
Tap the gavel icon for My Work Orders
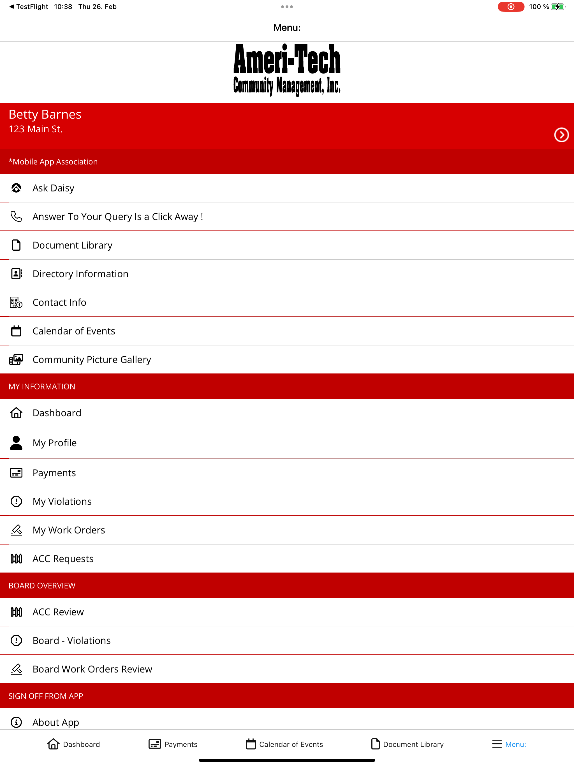point(16,530)
